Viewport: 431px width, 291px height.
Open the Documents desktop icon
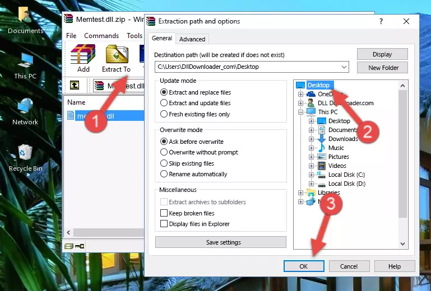point(25,20)
